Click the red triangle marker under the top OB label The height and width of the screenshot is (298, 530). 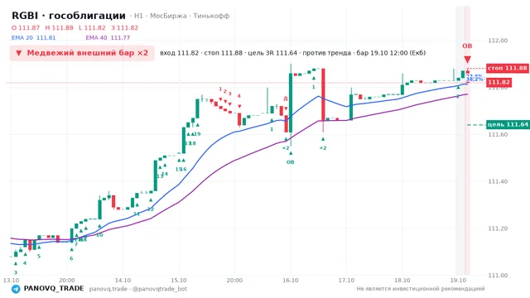[467, 60]
